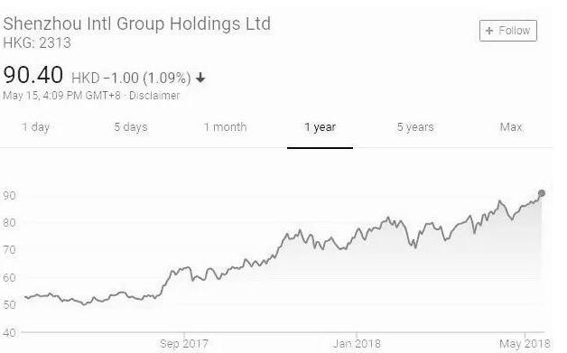Click the down arrow price change icon
This screenshot has width=567, height=353.
200,78
